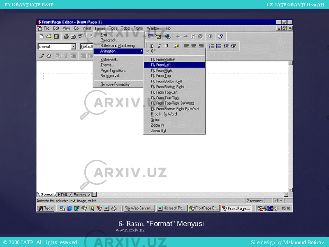The height and width of the screenshot is (247, 329).
Task: Select Zoom In animation
Action: (174, 125)
